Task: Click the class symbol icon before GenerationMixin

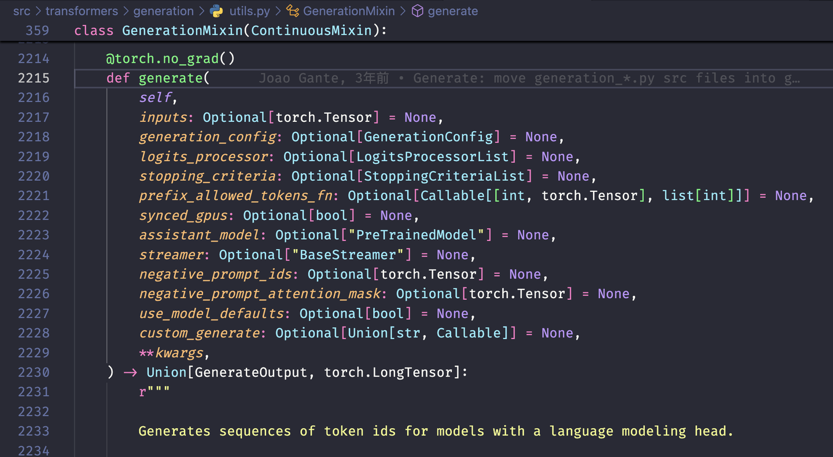Action: click(x=293, y=11)
